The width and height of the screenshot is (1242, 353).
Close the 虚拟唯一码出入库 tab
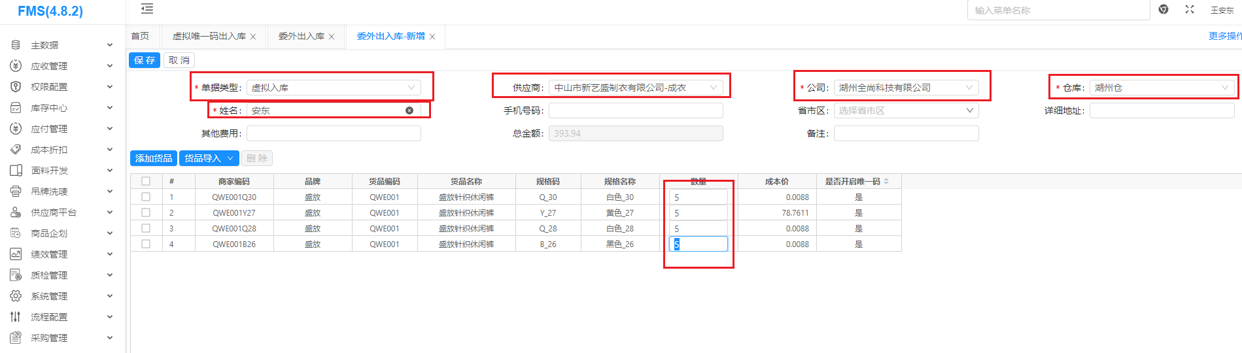[253, 37]
